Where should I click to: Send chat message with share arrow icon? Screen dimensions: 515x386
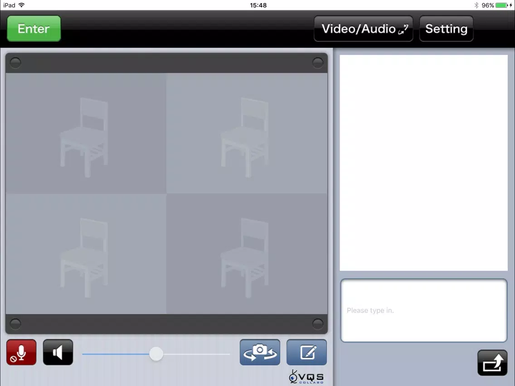click(492, 363)
